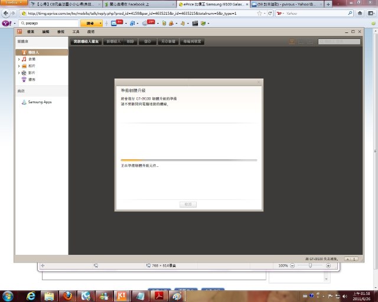378x302 pixels.
Task: Bookmark the page with the star icon
Action: click(x=259, y=14)
